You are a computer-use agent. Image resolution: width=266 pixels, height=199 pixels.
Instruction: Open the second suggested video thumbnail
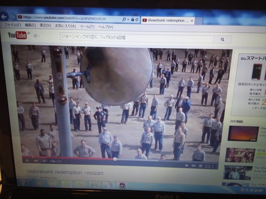pyautogui.click(x=240, y=155)
